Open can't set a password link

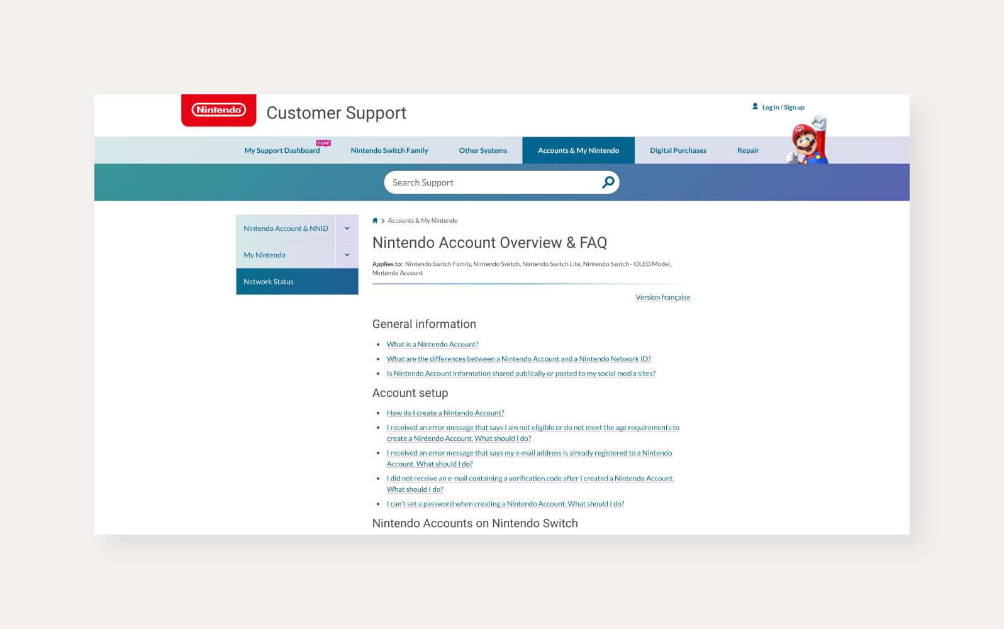505,504
